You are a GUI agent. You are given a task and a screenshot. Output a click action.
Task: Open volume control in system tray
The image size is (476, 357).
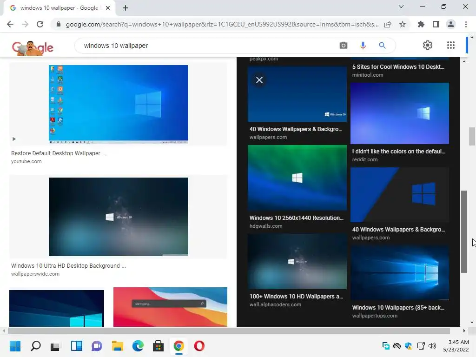pyautogui.click(x=432, y=346)
